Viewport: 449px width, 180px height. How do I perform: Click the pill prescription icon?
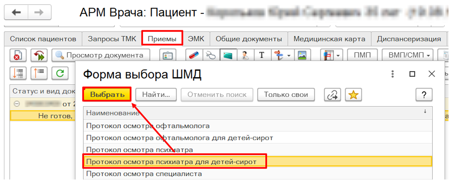tap(194, 55)
